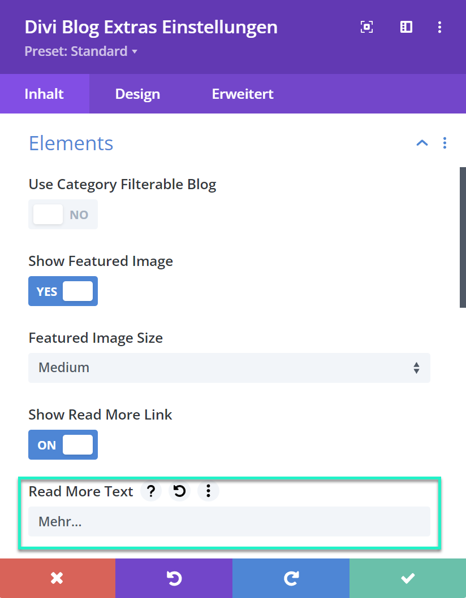Switch to the Erweitert tab
The image size is (466, 598).
243,94
